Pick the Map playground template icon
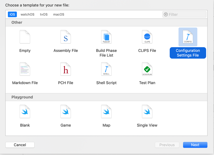Image resolution: width=214 pixels, height=155 pixels. pyautogui.click(x=106, y=111)
